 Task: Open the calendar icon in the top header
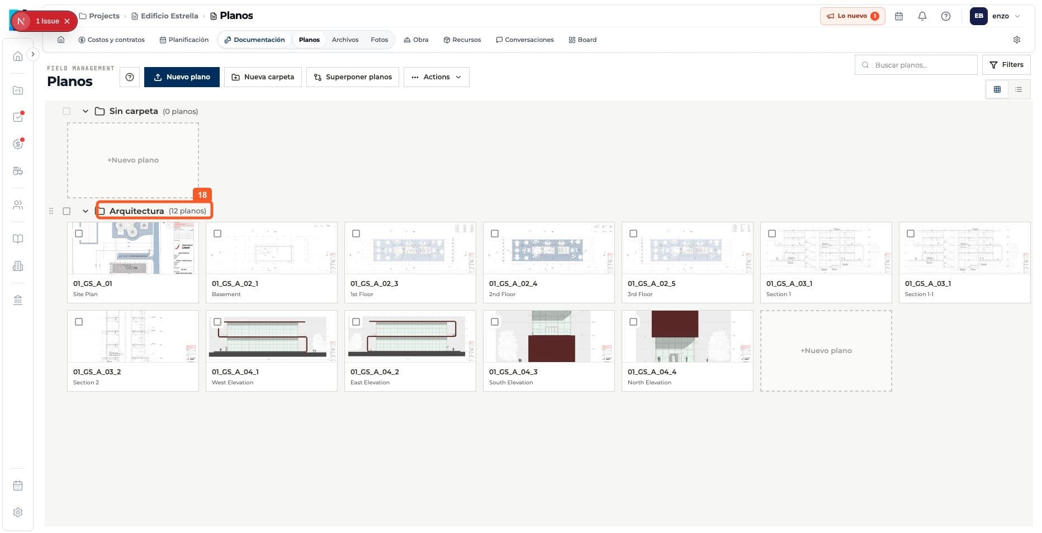pyautogui.click(x=899, y=16)
